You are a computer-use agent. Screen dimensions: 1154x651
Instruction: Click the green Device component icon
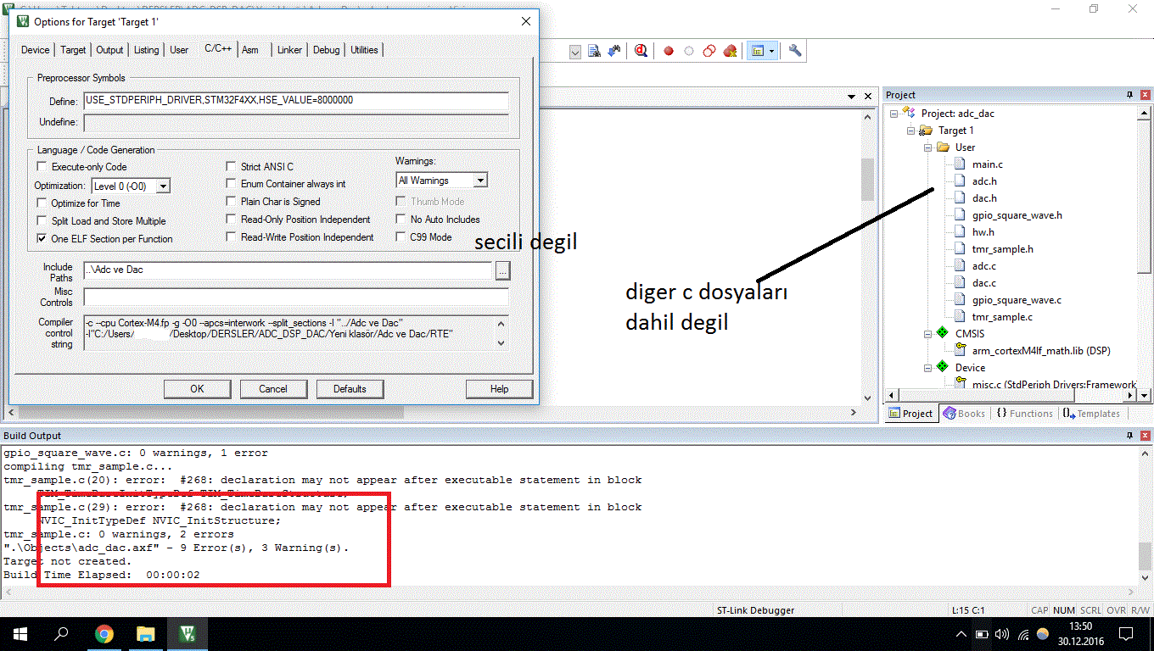[x=942, y=367]
